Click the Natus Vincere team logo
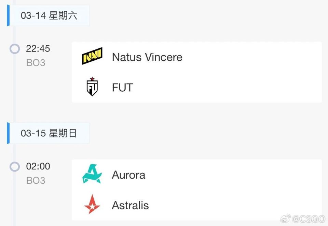Screen dimensions: 328x226 point(92,56)
